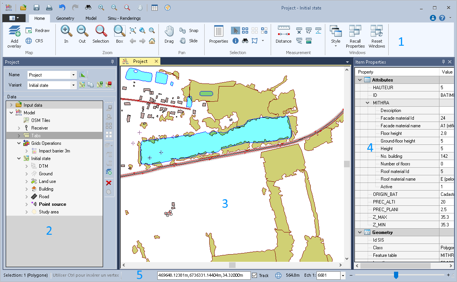
Task: Click the Add overlay icon
Action: click(x=14, y=31)
